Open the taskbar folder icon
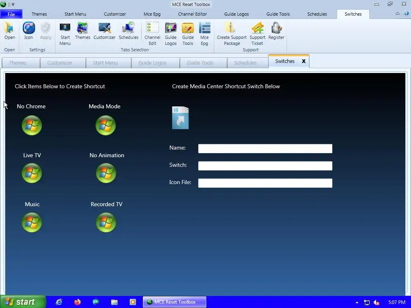The width and height of the screenshot is (411, 308). point(114,302)
